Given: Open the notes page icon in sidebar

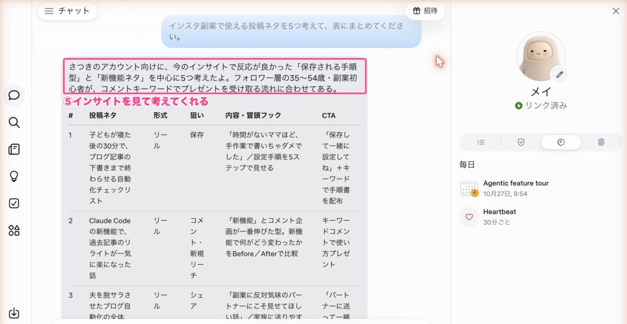Looking at the screenshot, I should coord(14,149).
